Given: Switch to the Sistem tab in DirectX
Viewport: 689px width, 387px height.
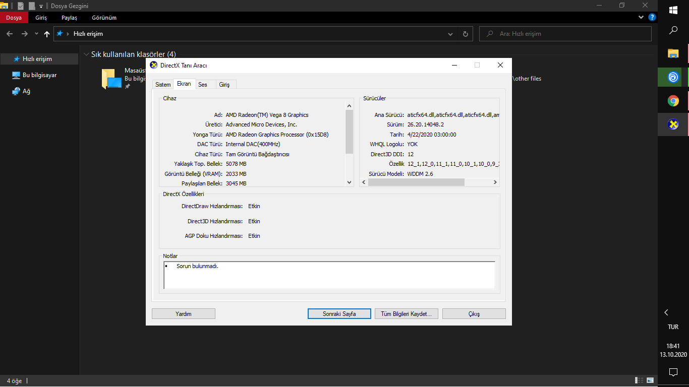Looking at the screenshot, I should pos(163,85).
